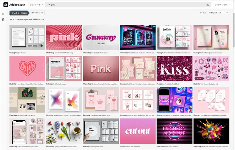This screenshot has width=235, height=150.
Task: Open the 3D Glossy Rose Gold Pink thumbnail
Action: (101, 69)
